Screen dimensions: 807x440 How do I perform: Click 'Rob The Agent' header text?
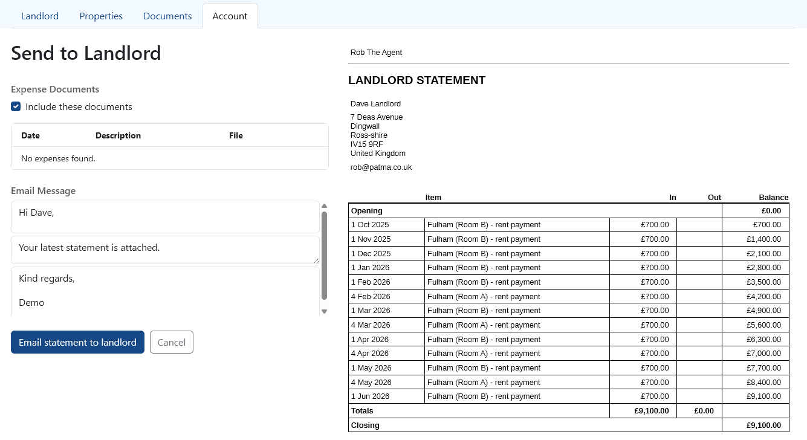[x=376, y=53]
